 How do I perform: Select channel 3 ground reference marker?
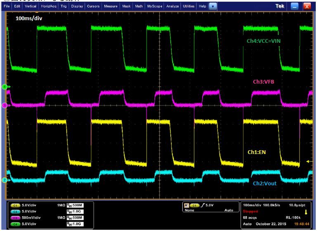[x=5, y=105]
